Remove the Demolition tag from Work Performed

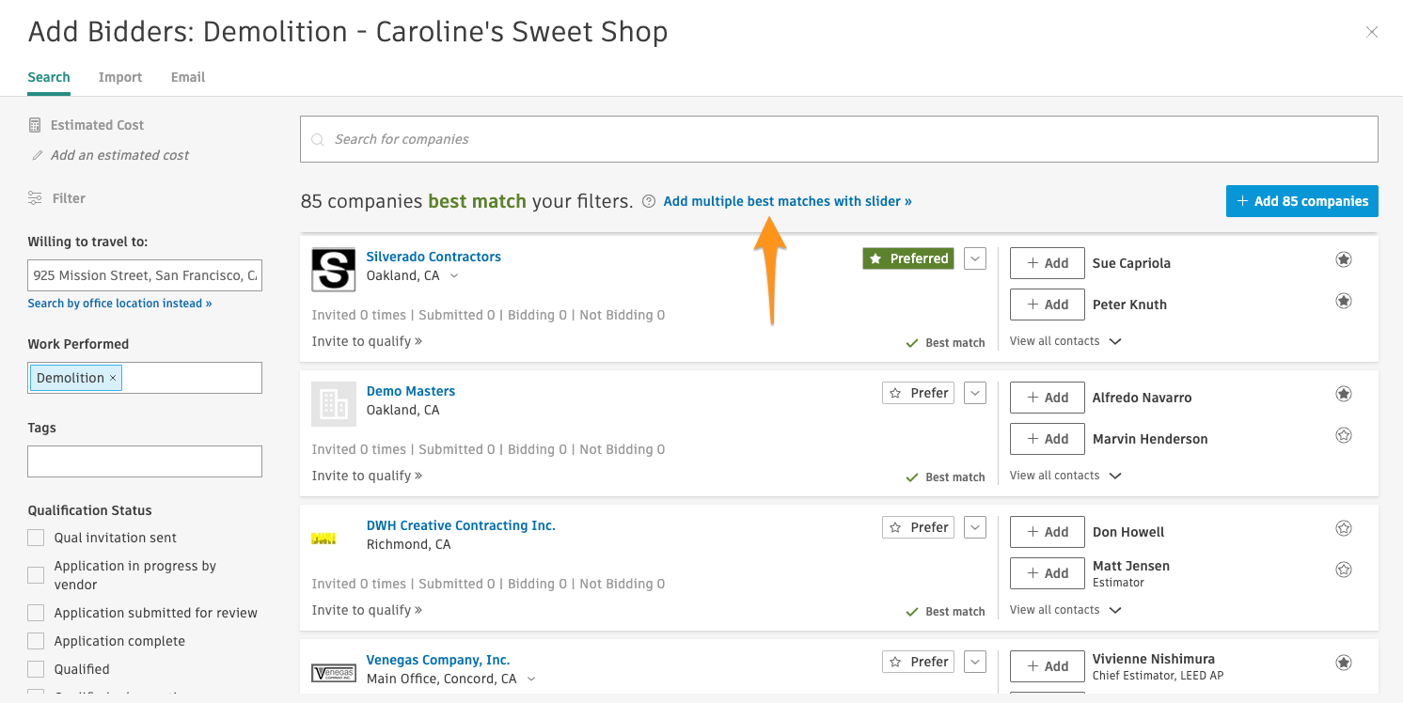point(113,378)
